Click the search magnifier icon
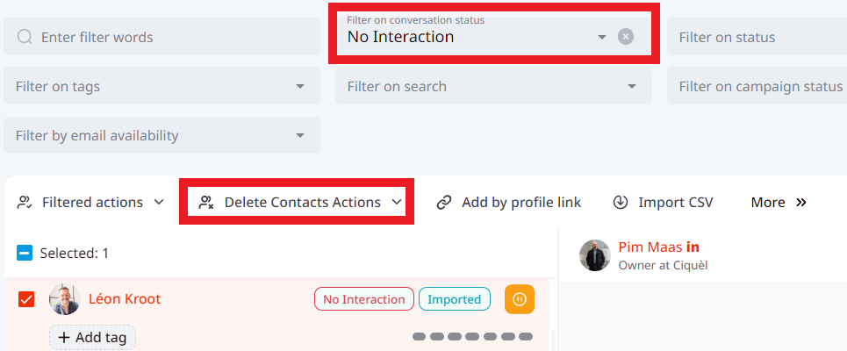Screen dimensions: 847x351 (x=25, y=37)
